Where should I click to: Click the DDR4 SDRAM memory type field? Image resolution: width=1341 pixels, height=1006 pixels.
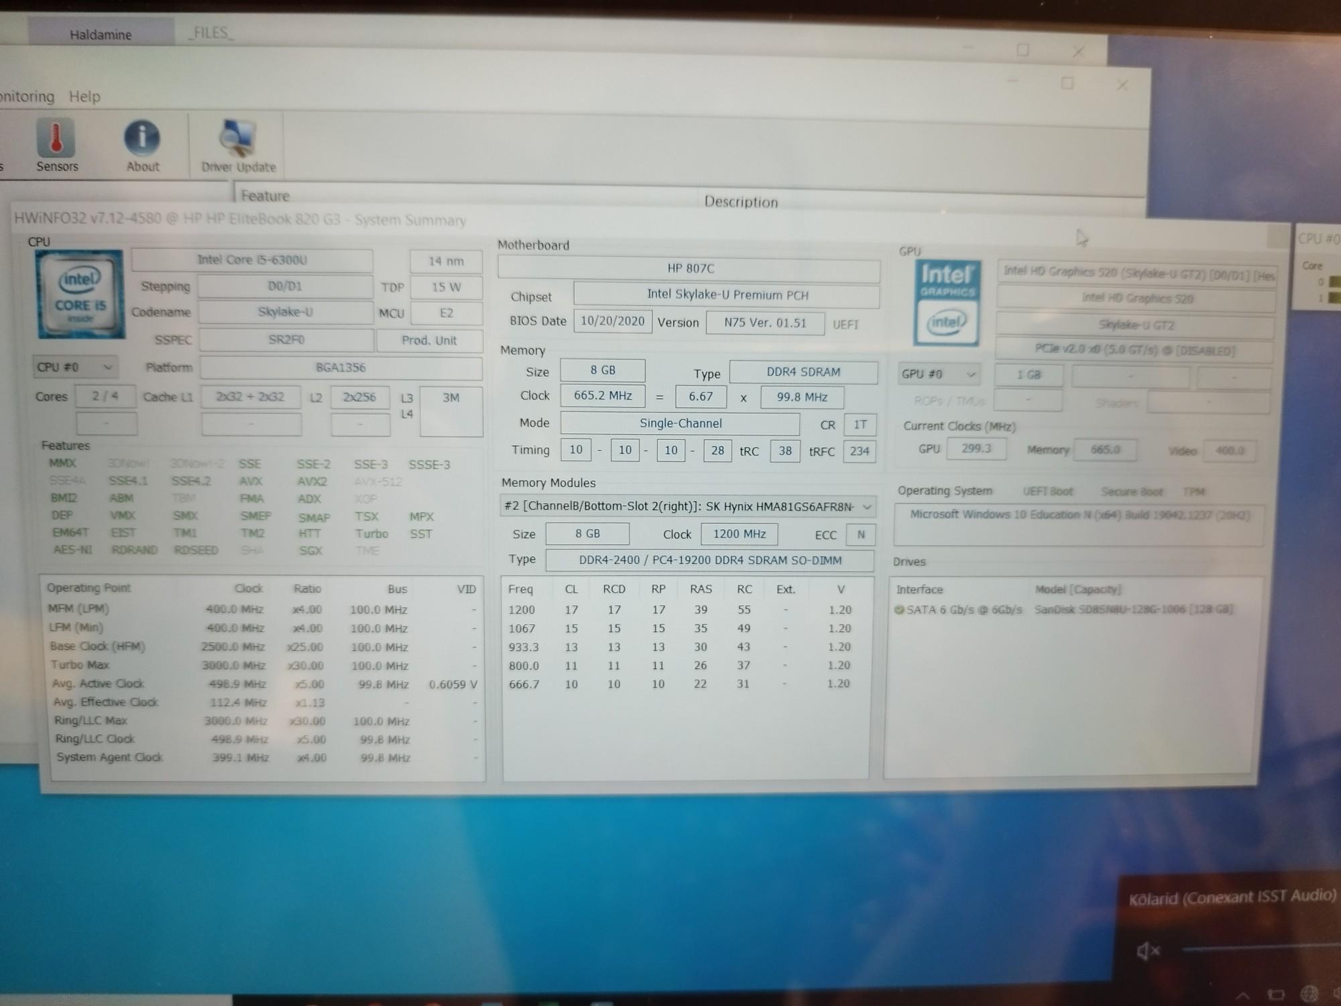[803, 372]
